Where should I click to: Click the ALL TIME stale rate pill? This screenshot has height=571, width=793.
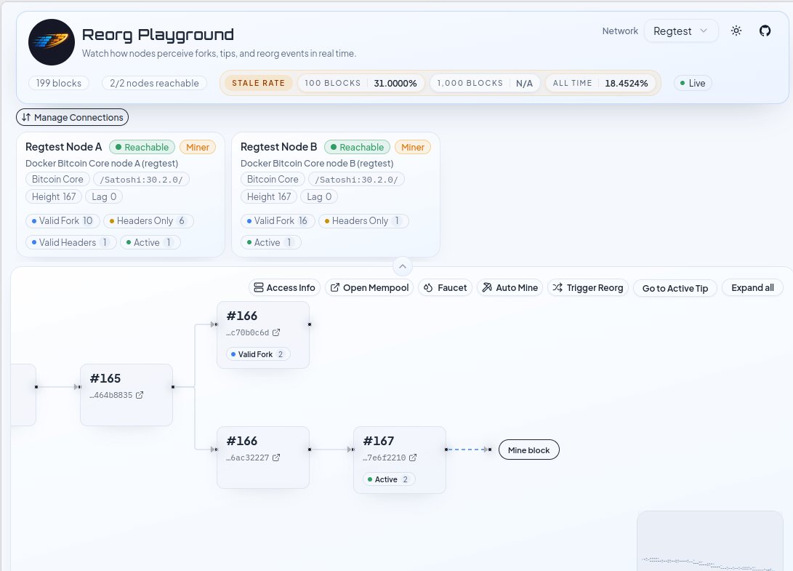tap(600, 83)
